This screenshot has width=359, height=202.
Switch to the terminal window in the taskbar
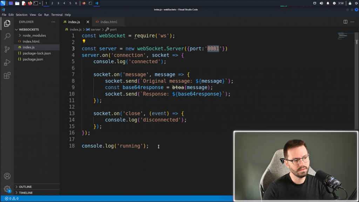(x=90, y=3)
